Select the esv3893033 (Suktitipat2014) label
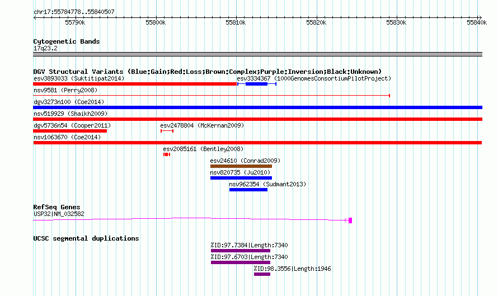This screenshot has width=498, height=296. pyautogui.click(x=79, y=78)
